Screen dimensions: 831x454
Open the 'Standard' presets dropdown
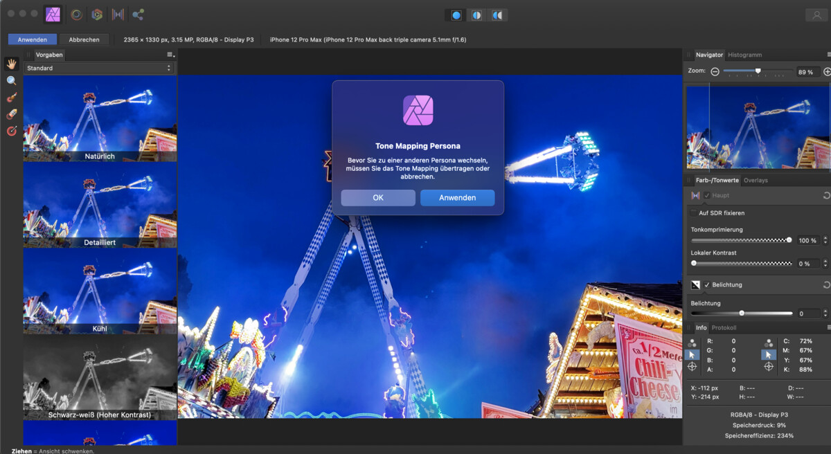(99, 68)
